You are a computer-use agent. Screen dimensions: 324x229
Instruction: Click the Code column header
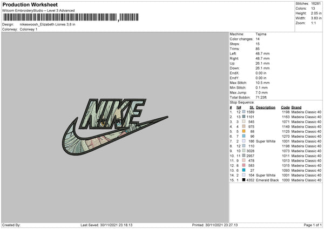[285, 107]
